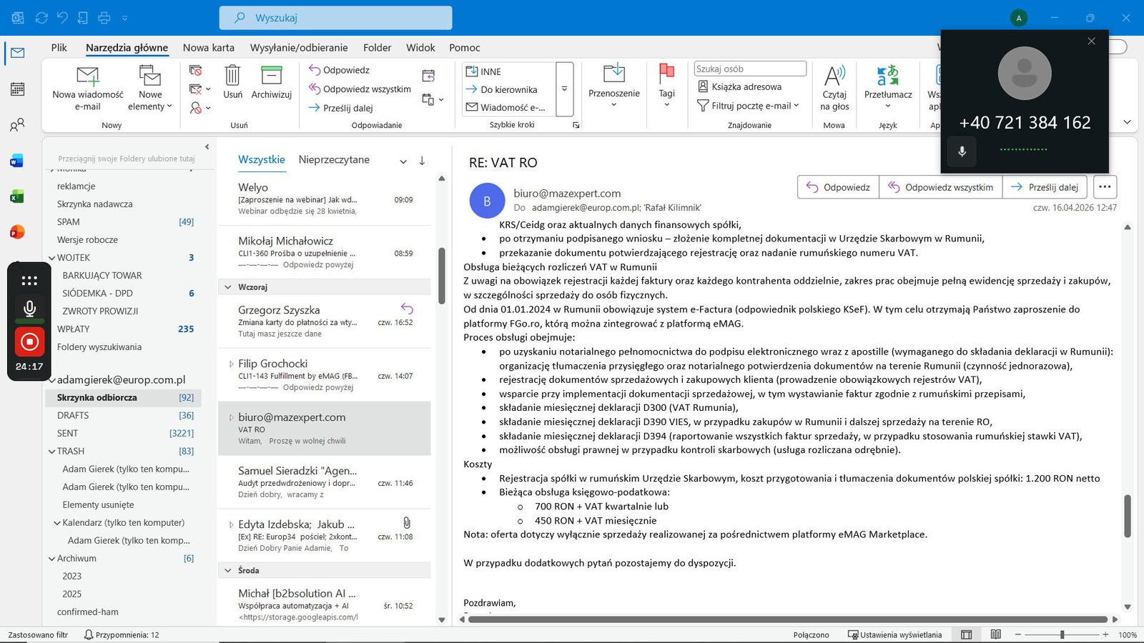Open Filtruj pocztę e-mail dropdown

pos(748,106)
